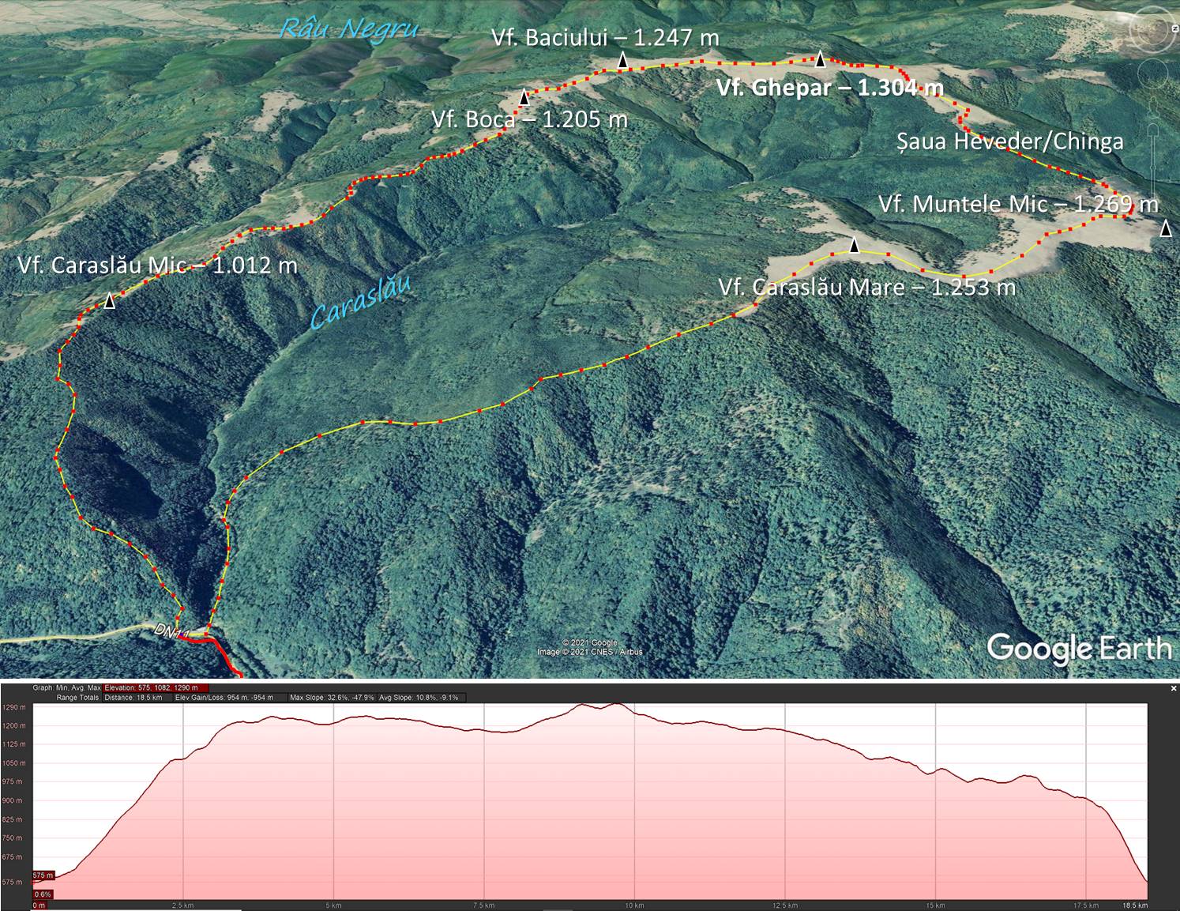This screenshot has height=911, width=1180.
Task: Click the Vf. Ghepar summit triangle marker
Action: [821, 58]
